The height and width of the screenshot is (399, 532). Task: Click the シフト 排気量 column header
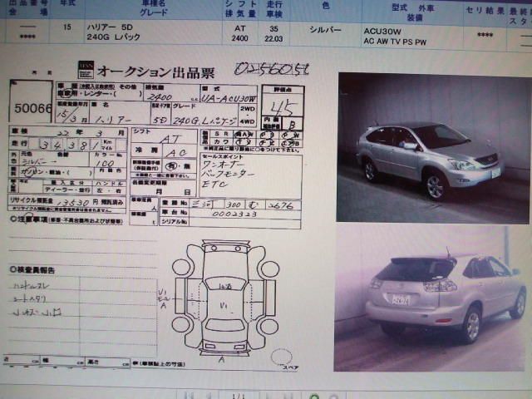click(240, 9)
